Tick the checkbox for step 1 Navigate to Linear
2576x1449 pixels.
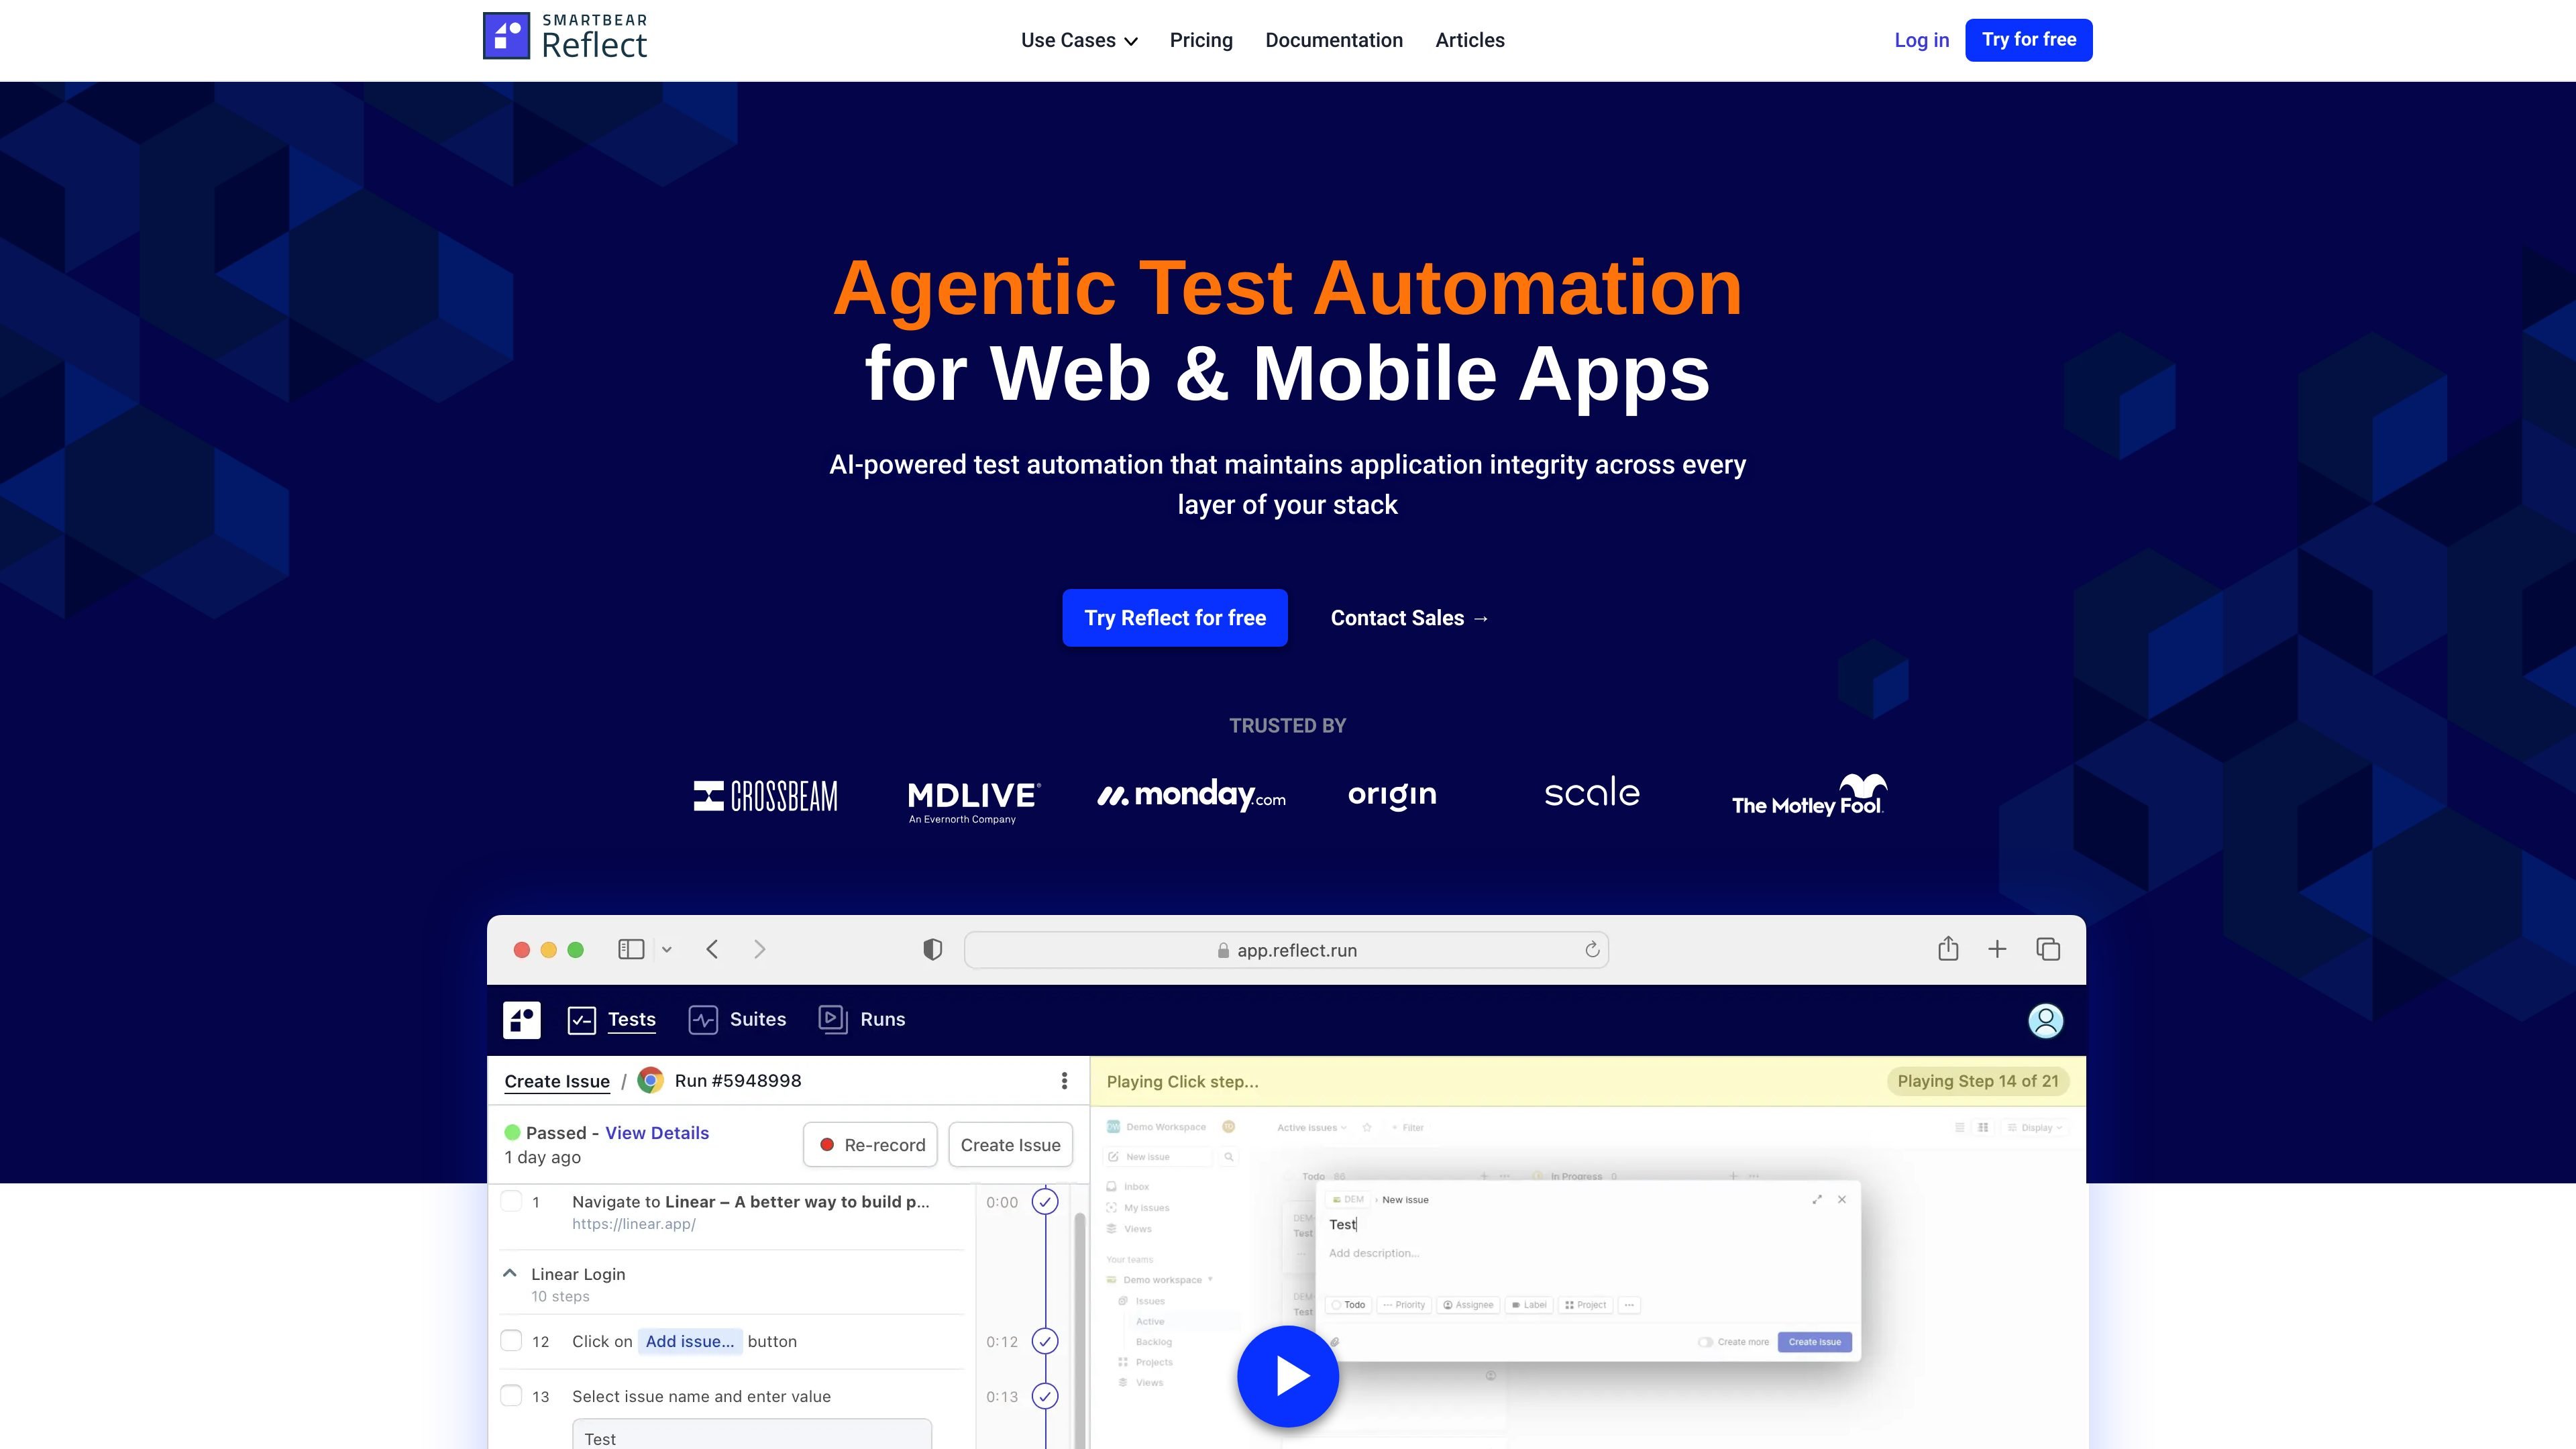511,1201
